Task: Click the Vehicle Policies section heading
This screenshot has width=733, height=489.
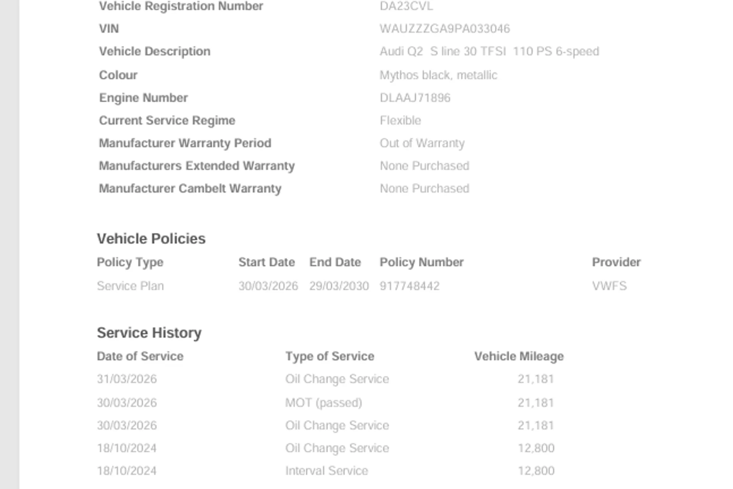Action: [x=151, y=239]
